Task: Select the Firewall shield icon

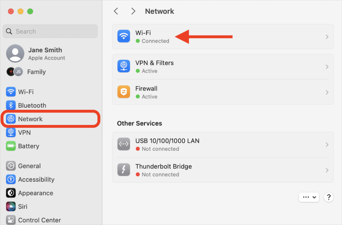Action: coord(124,92)
